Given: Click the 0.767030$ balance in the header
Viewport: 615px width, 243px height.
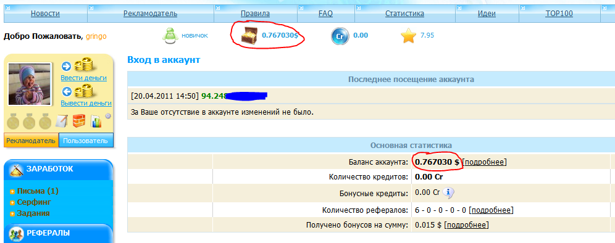Looking at the screenshot, I should (280, 35).
